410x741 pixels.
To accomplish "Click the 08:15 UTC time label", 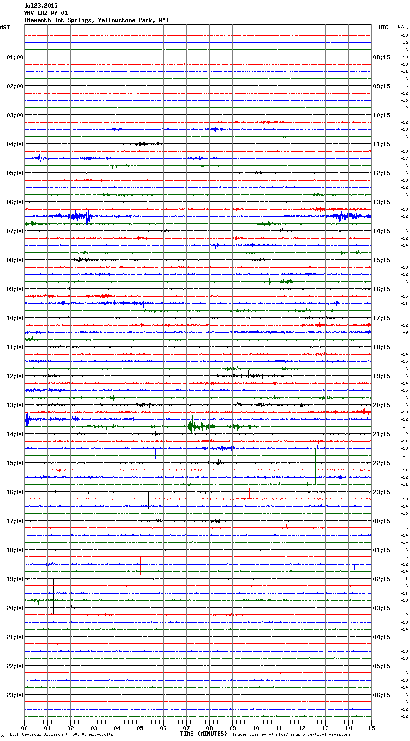I will click(x=382, y=57).
